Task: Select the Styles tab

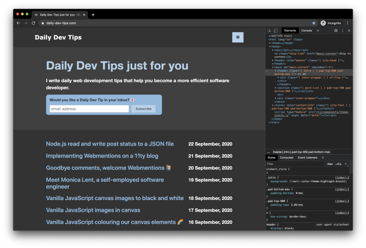Action: 271,158
